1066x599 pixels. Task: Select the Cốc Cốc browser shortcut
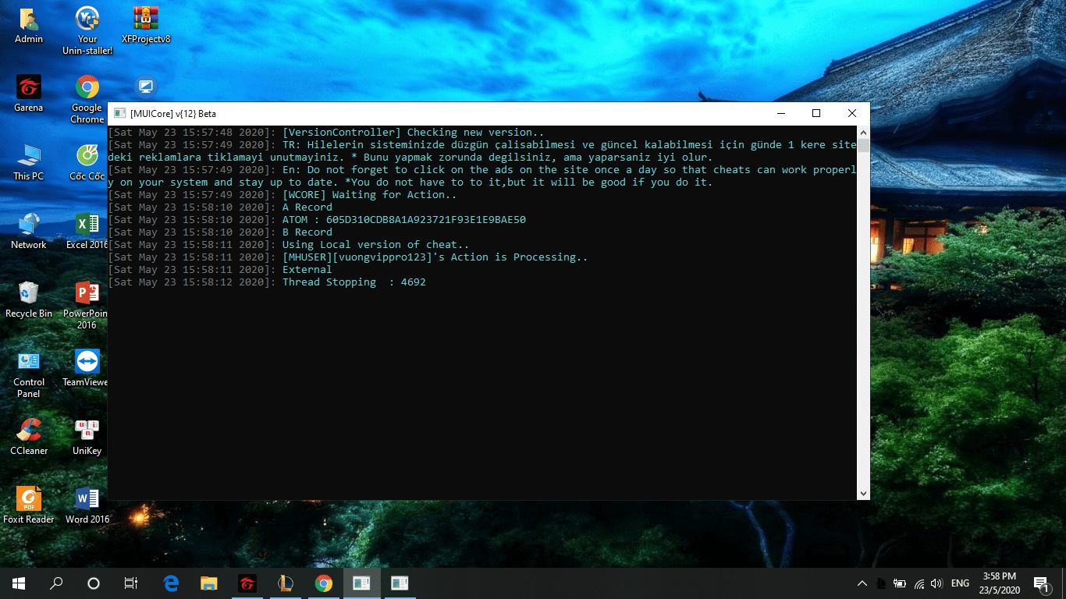(87, 162)
